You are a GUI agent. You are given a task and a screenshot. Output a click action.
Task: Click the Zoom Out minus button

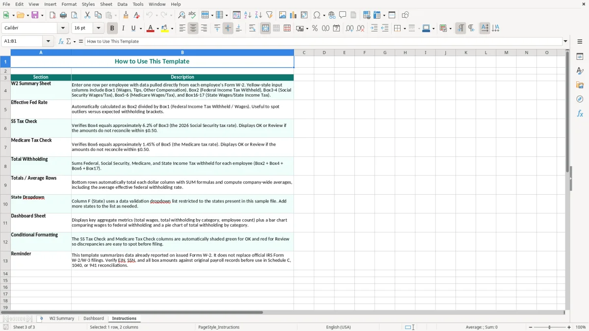(531, 327)
